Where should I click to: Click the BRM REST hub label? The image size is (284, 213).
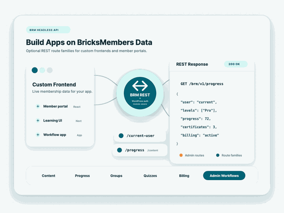[140, 95]
